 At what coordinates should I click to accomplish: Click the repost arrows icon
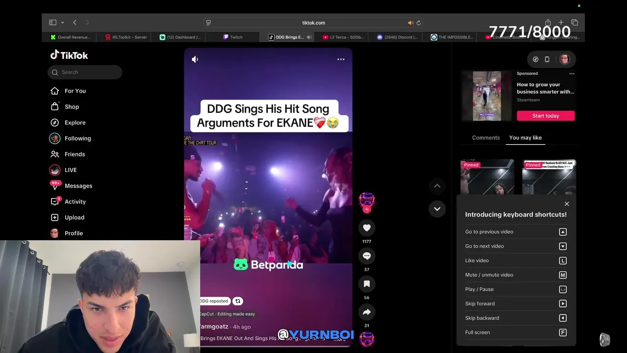238,301
